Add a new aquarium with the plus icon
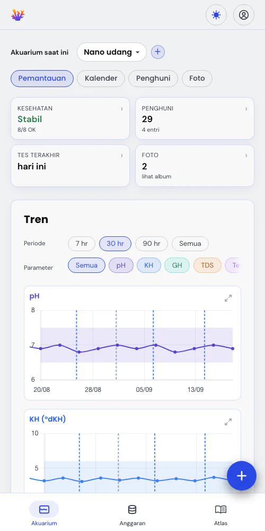Image resolution: width=265 pixels, height=531 pixels. [x=158, y=52]
